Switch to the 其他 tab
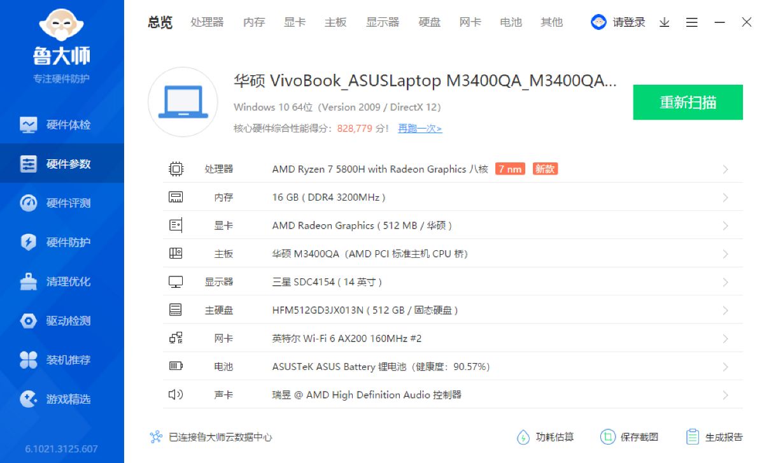764x463 pixels. tap(552, 22)
